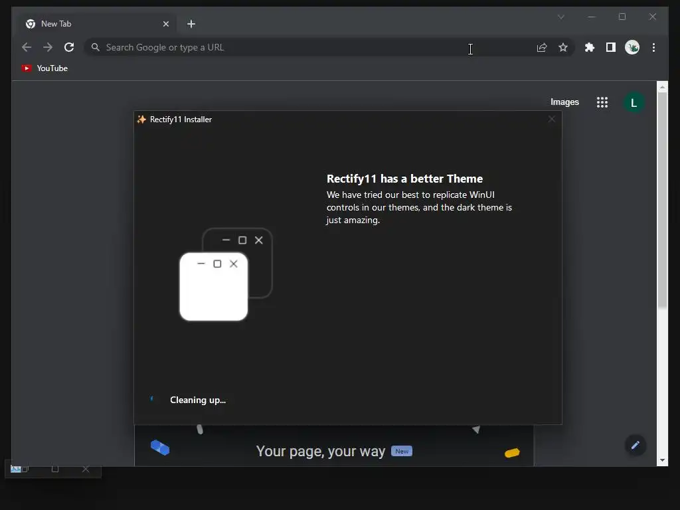Toggle the Chrome side panel icon
This screenshot has height=510, width=680.
click(x=611, y=47)
